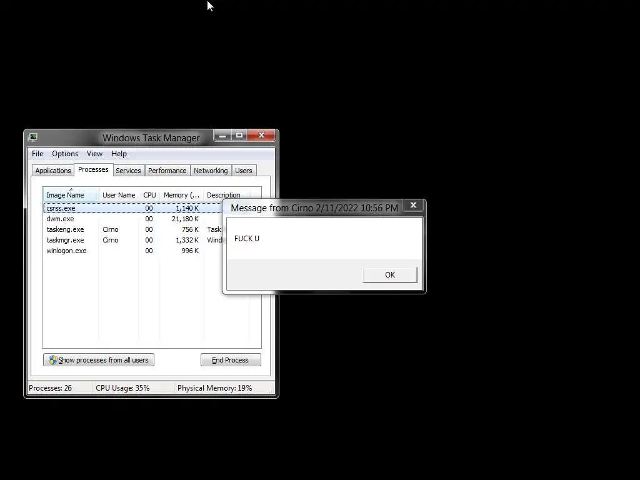This screenshot has height=480, width=640.
Task: Close the Message from Cirno dialog
Action: click(413, 205)
